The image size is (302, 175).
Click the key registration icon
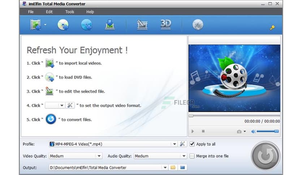pyautogui.click(x=272, y=27)
